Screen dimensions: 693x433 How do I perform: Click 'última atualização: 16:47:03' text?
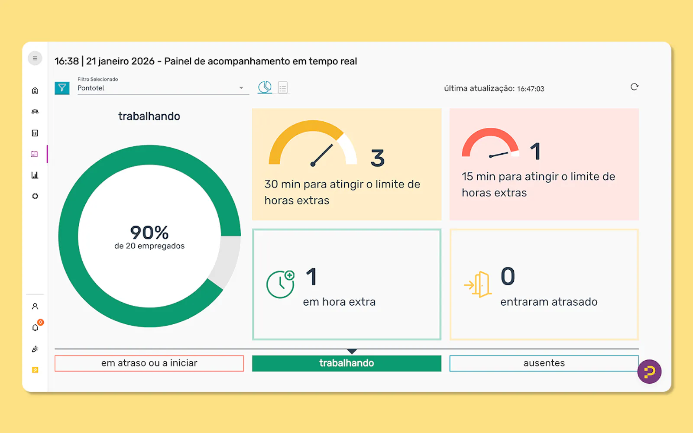(494, 88)
